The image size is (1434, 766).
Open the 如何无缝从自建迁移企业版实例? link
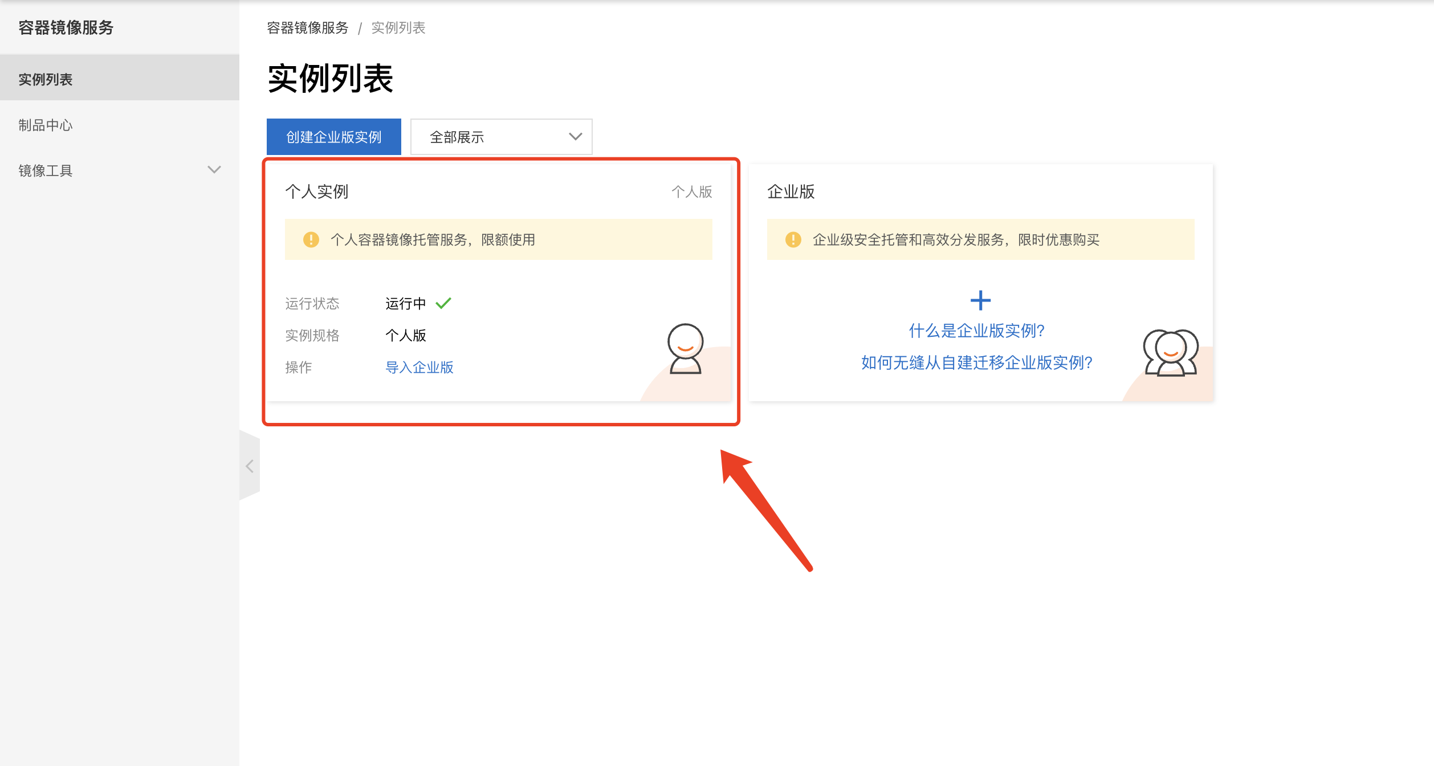(976, 362)
